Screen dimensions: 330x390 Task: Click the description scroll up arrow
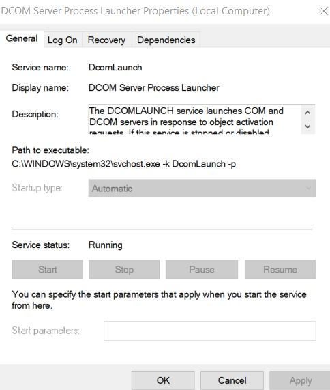point(307,113)
